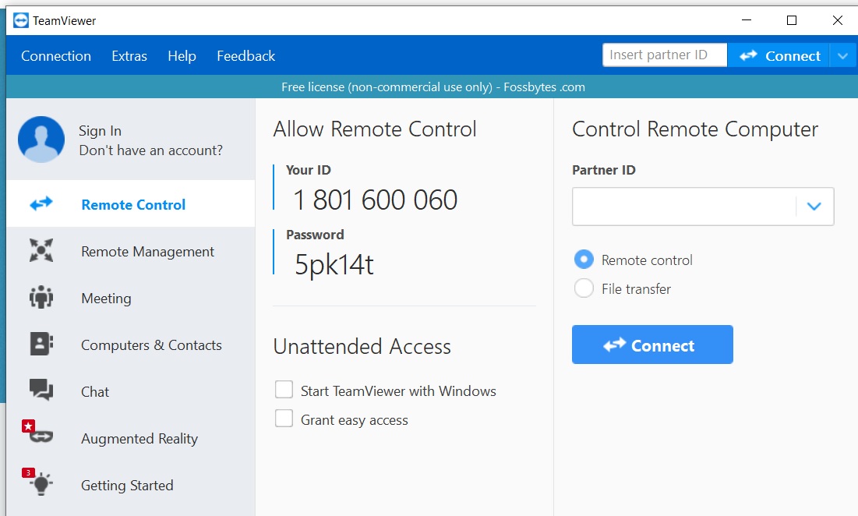Click the blue Connect button

tap(652, 344)
